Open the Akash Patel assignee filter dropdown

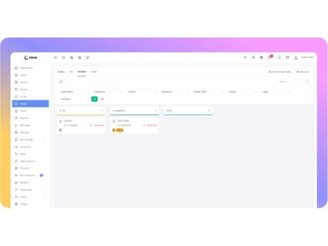click(208, 92)
